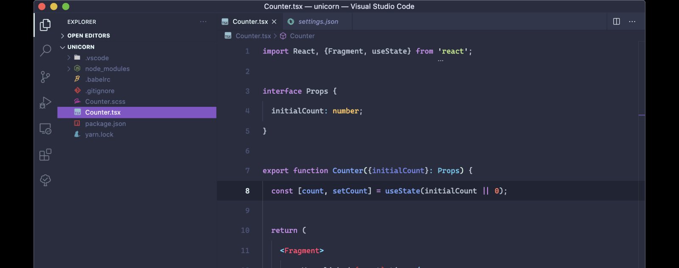Screen dimensions: 679x268
Task: Open the editor More Actions ellipsis
Action: click(x=632, y=22)
